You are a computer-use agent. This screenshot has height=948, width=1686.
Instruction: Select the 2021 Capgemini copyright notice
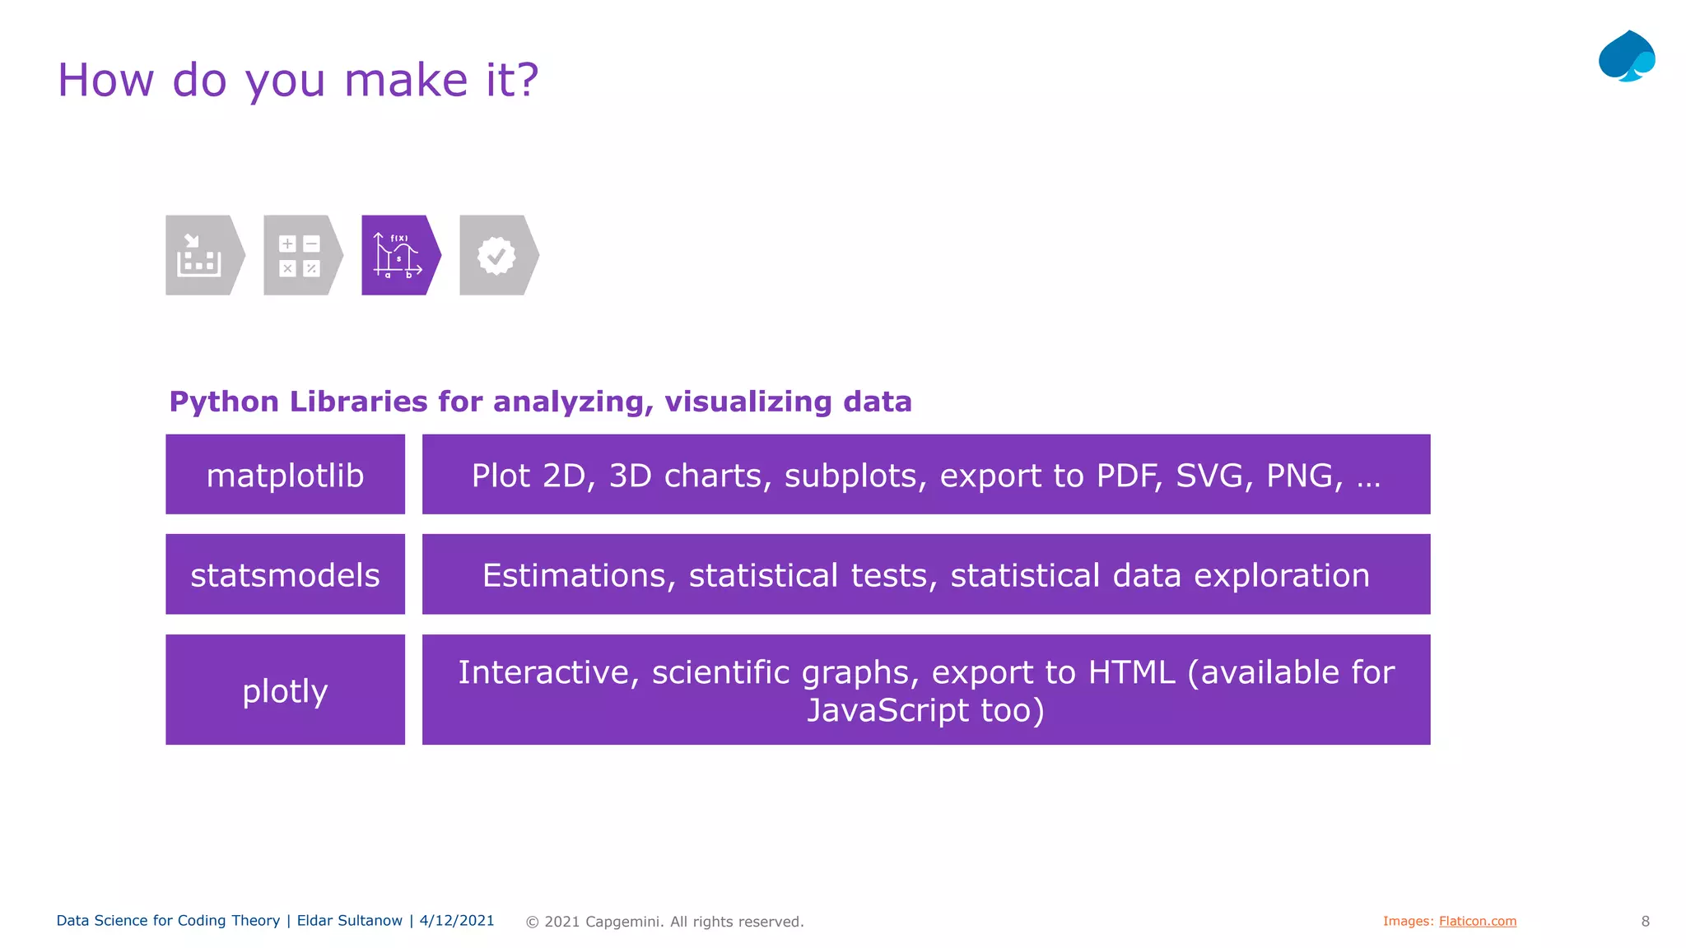coord(665,922)
